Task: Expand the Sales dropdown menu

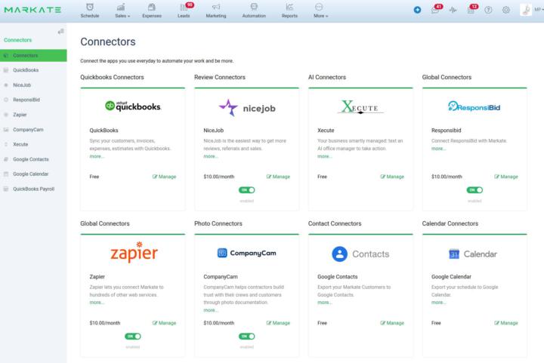Action: coord(122,11)
